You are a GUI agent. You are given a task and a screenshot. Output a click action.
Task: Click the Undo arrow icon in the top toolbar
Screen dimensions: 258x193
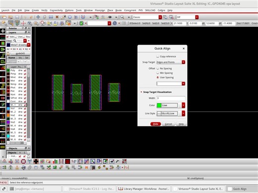click(25, 17)
